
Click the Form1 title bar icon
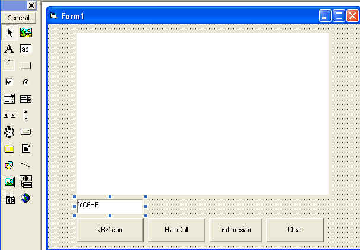[53, 16]
